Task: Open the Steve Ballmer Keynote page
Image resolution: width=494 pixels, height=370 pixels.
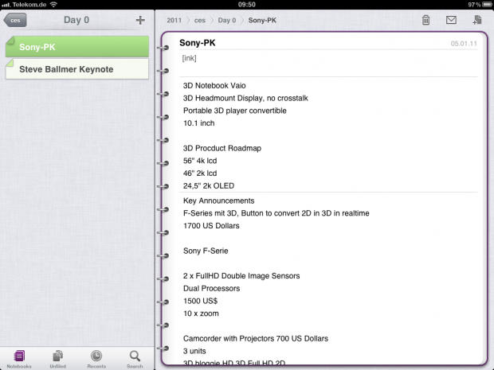Action: (77, 69)
